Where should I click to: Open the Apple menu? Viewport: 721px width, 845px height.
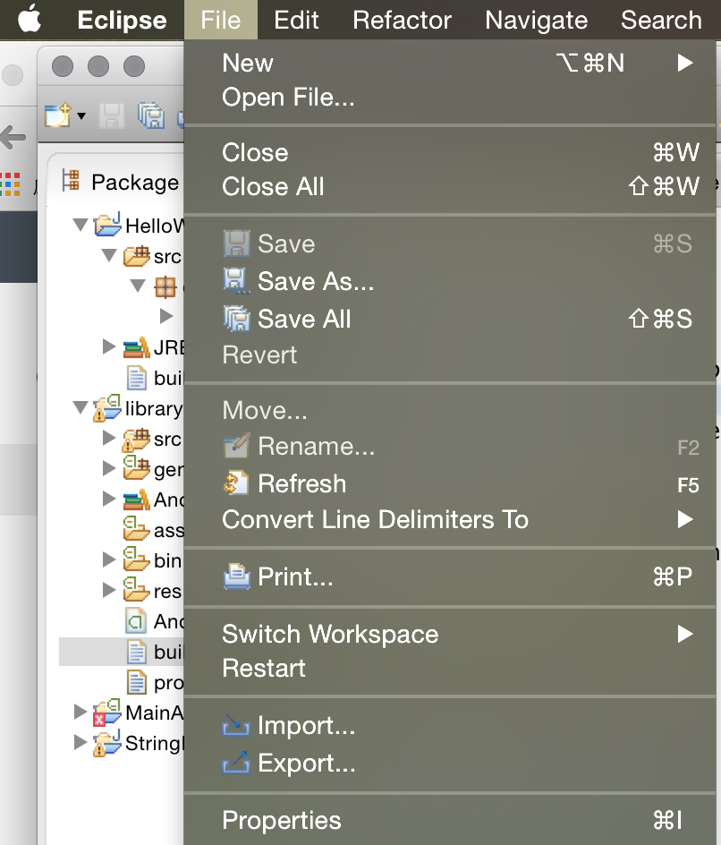(x=30, y=20)
